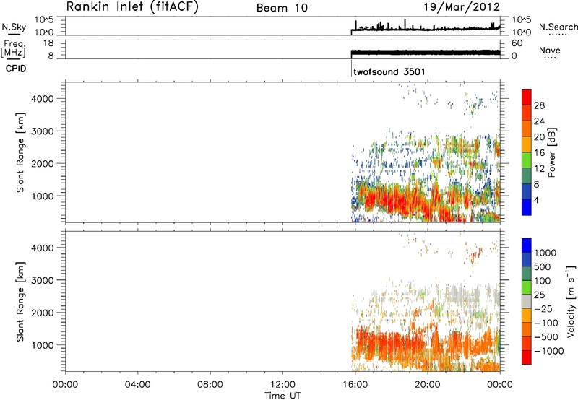Click the '16:00' time axis label

coord(355,385)
